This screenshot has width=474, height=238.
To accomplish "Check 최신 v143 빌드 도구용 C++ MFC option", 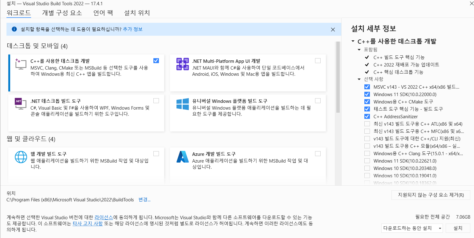I will (x=367, y=131).
